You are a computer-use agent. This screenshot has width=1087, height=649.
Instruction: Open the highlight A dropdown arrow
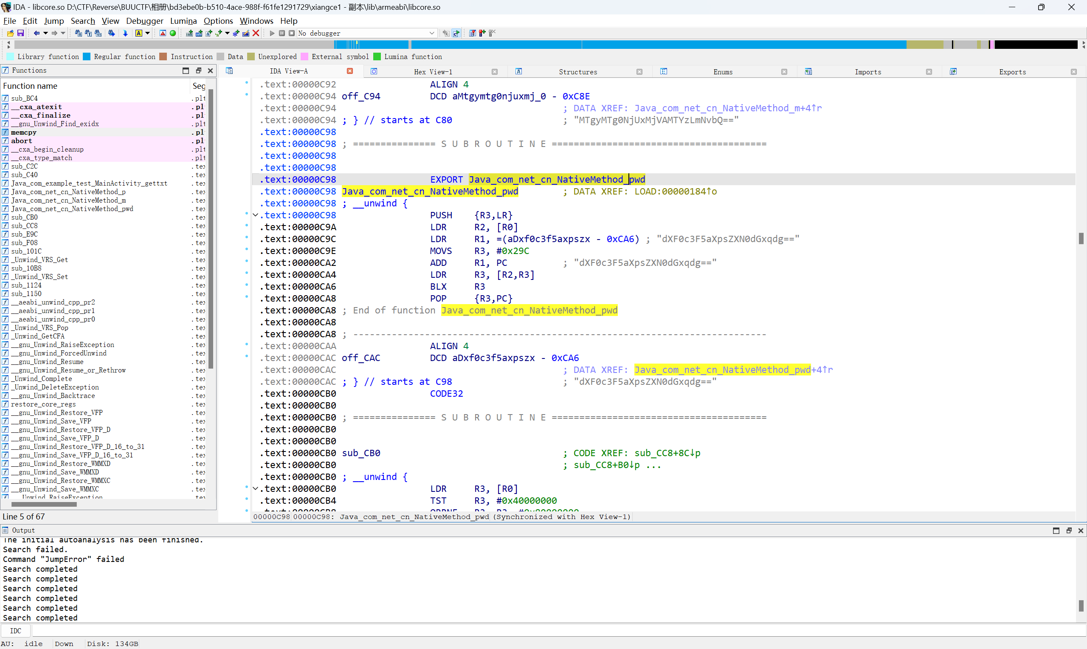click(x=147, y=33)
